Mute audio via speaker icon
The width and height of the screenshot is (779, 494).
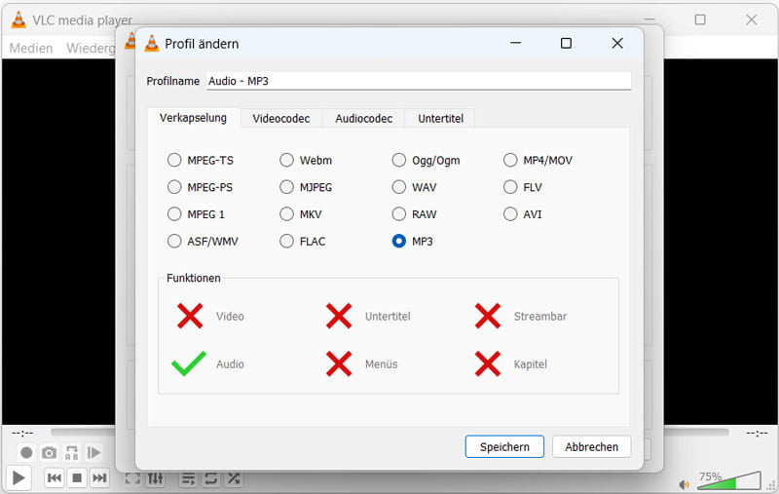tap(685, 484)
